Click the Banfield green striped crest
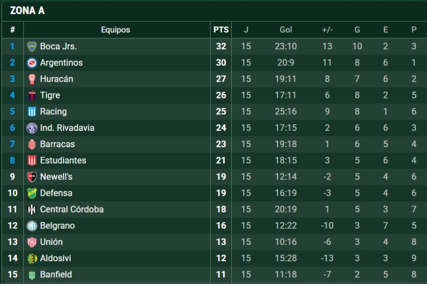This screenshot has width=427, height=284. [32, 275]
